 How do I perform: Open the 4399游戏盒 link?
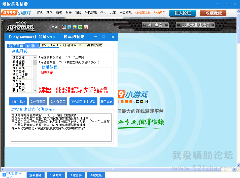(x=143, y=13)
